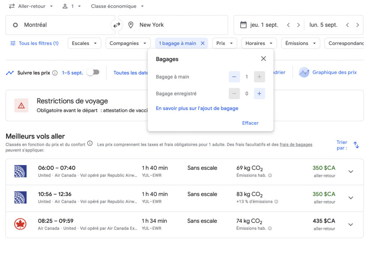369x256 pixels.
Task: Open the Escales filter
Action: (x=84, y=43)
